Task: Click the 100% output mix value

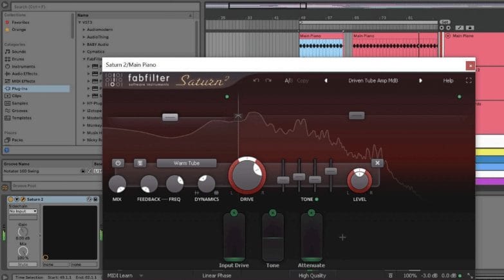Action: [x=410, y=275]
